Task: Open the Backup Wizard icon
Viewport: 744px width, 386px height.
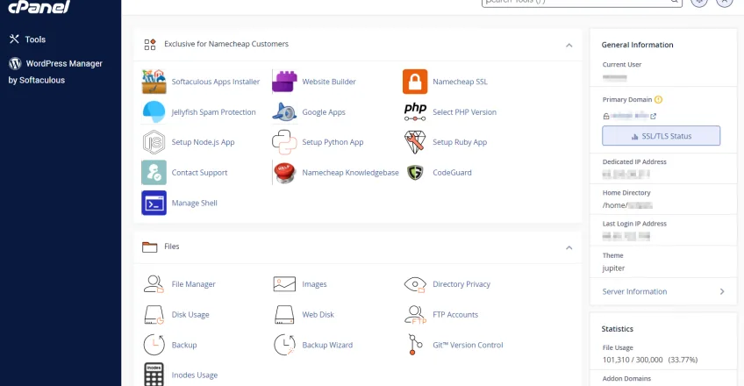Action: (x=284, y=345)
